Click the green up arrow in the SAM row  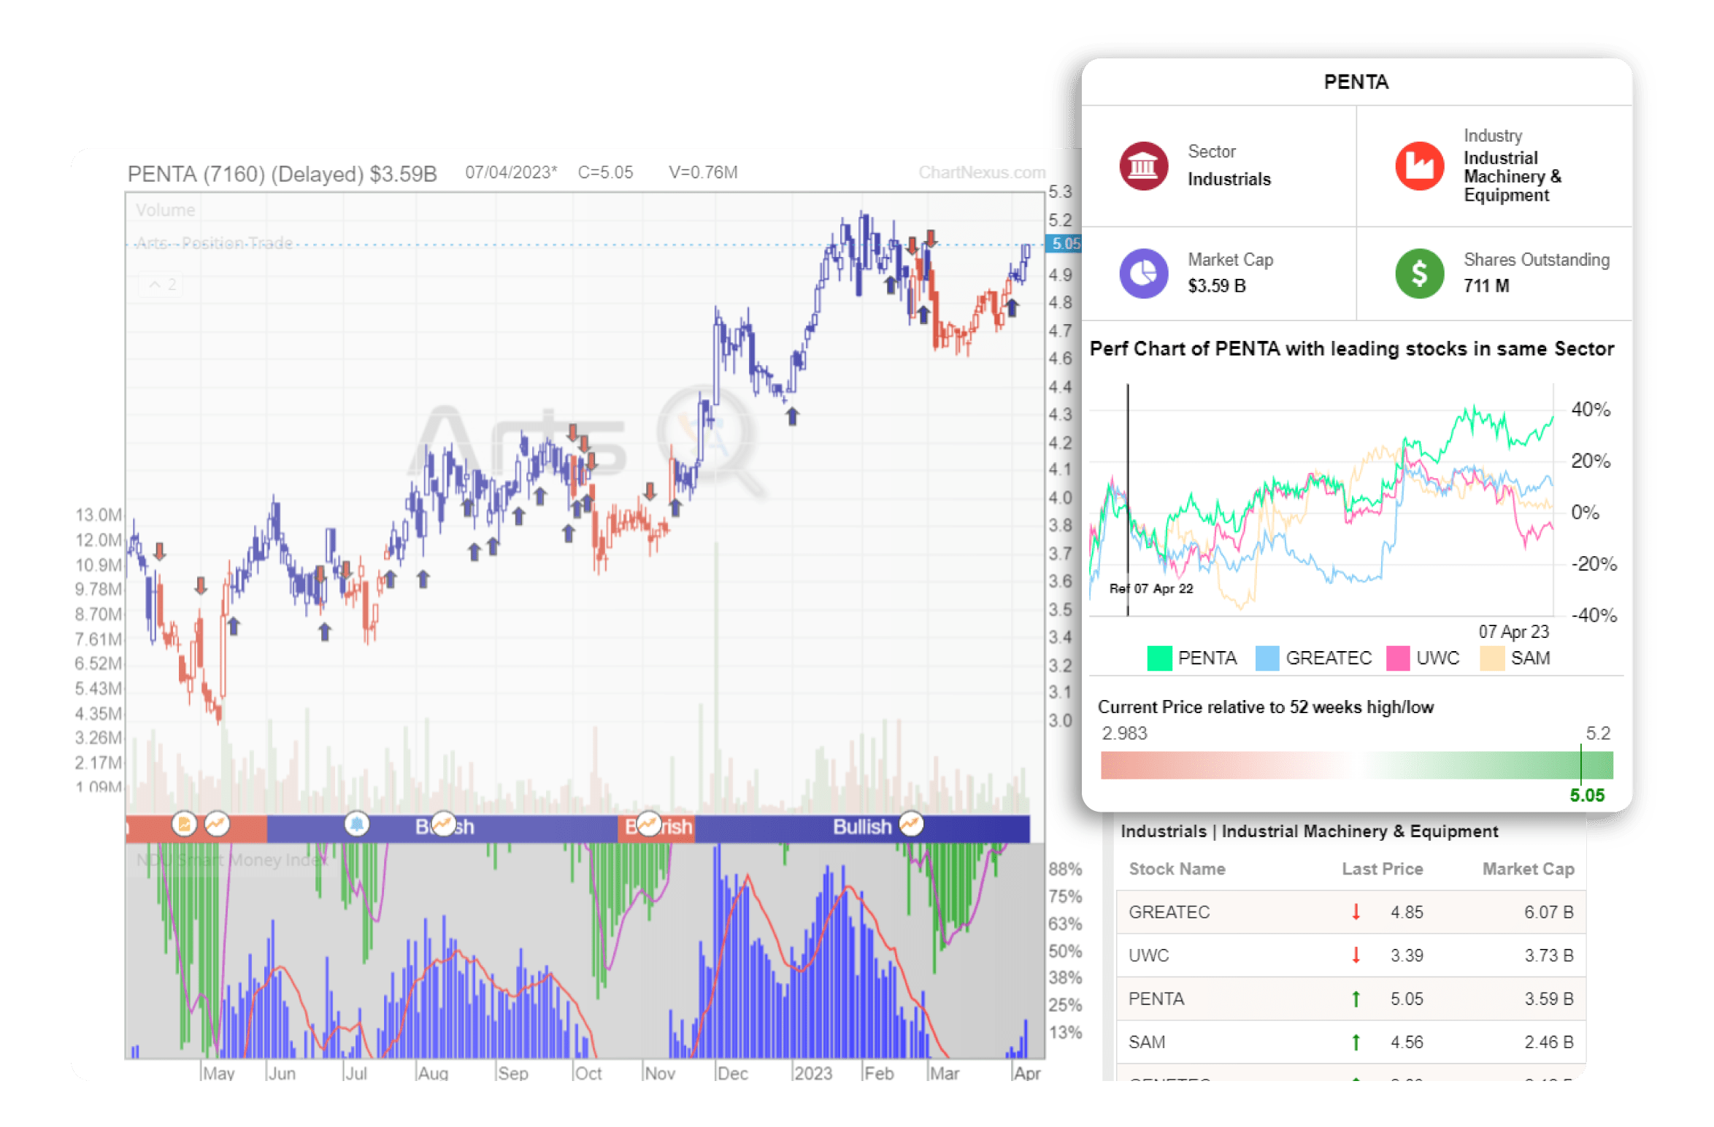point(1356,1042)
